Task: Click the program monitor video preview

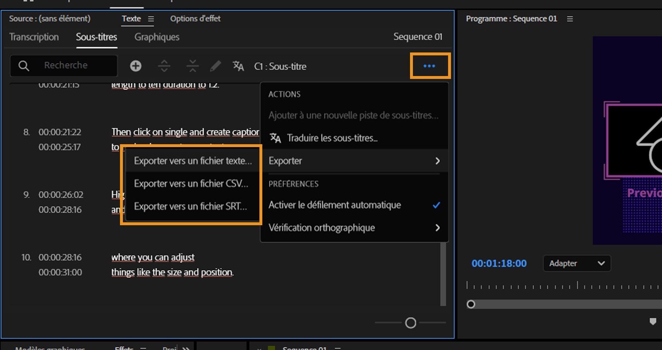Action: [627, 140]
